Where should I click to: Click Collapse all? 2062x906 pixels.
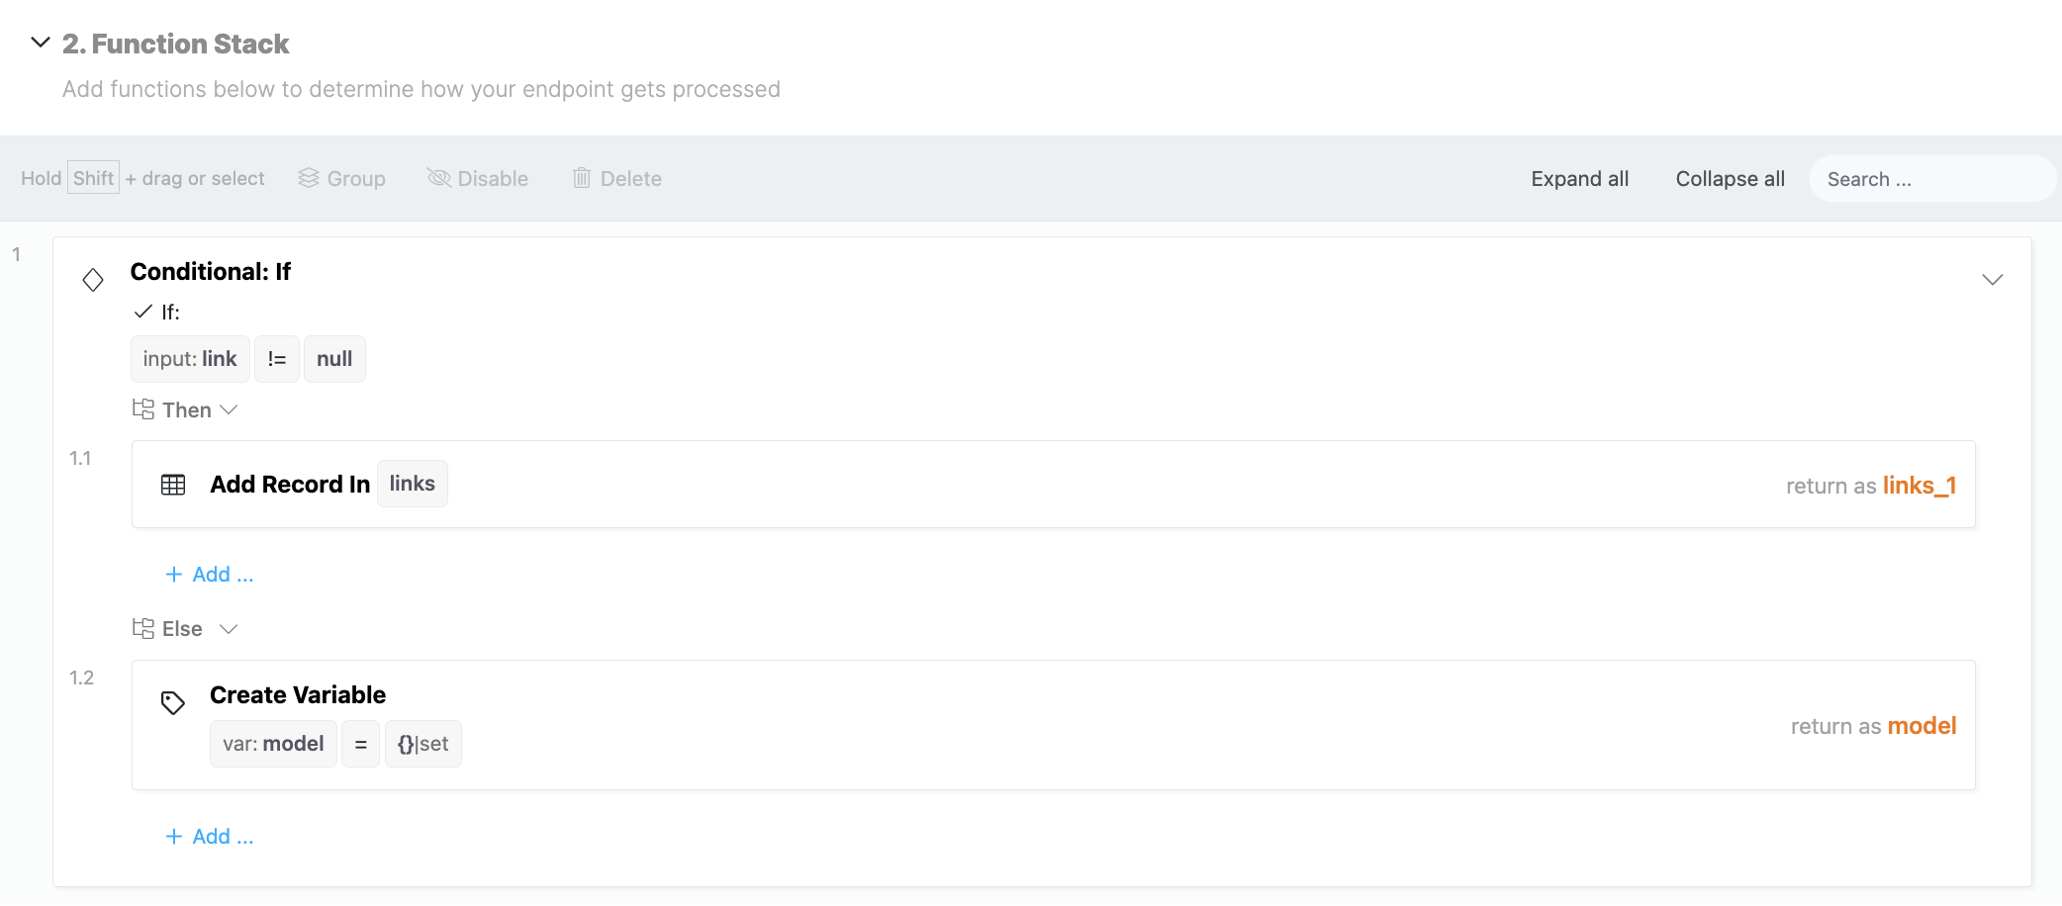(1731, 179)
